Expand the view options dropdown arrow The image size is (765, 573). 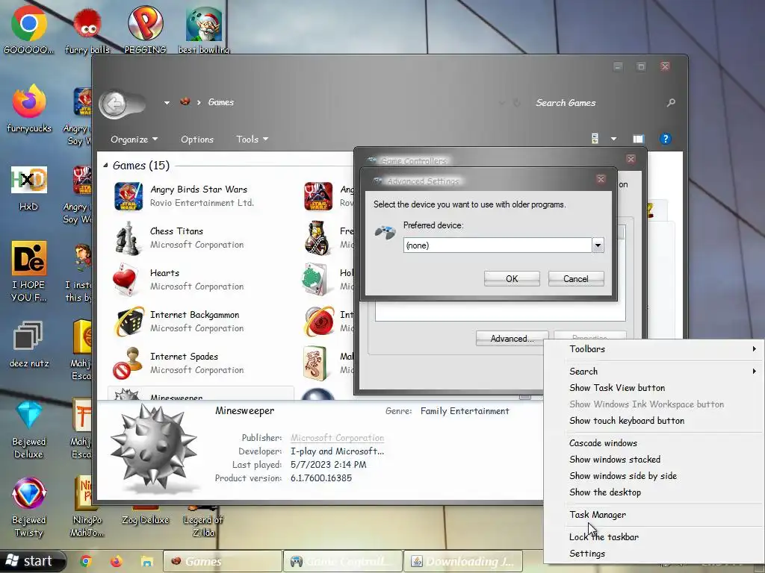613,139
